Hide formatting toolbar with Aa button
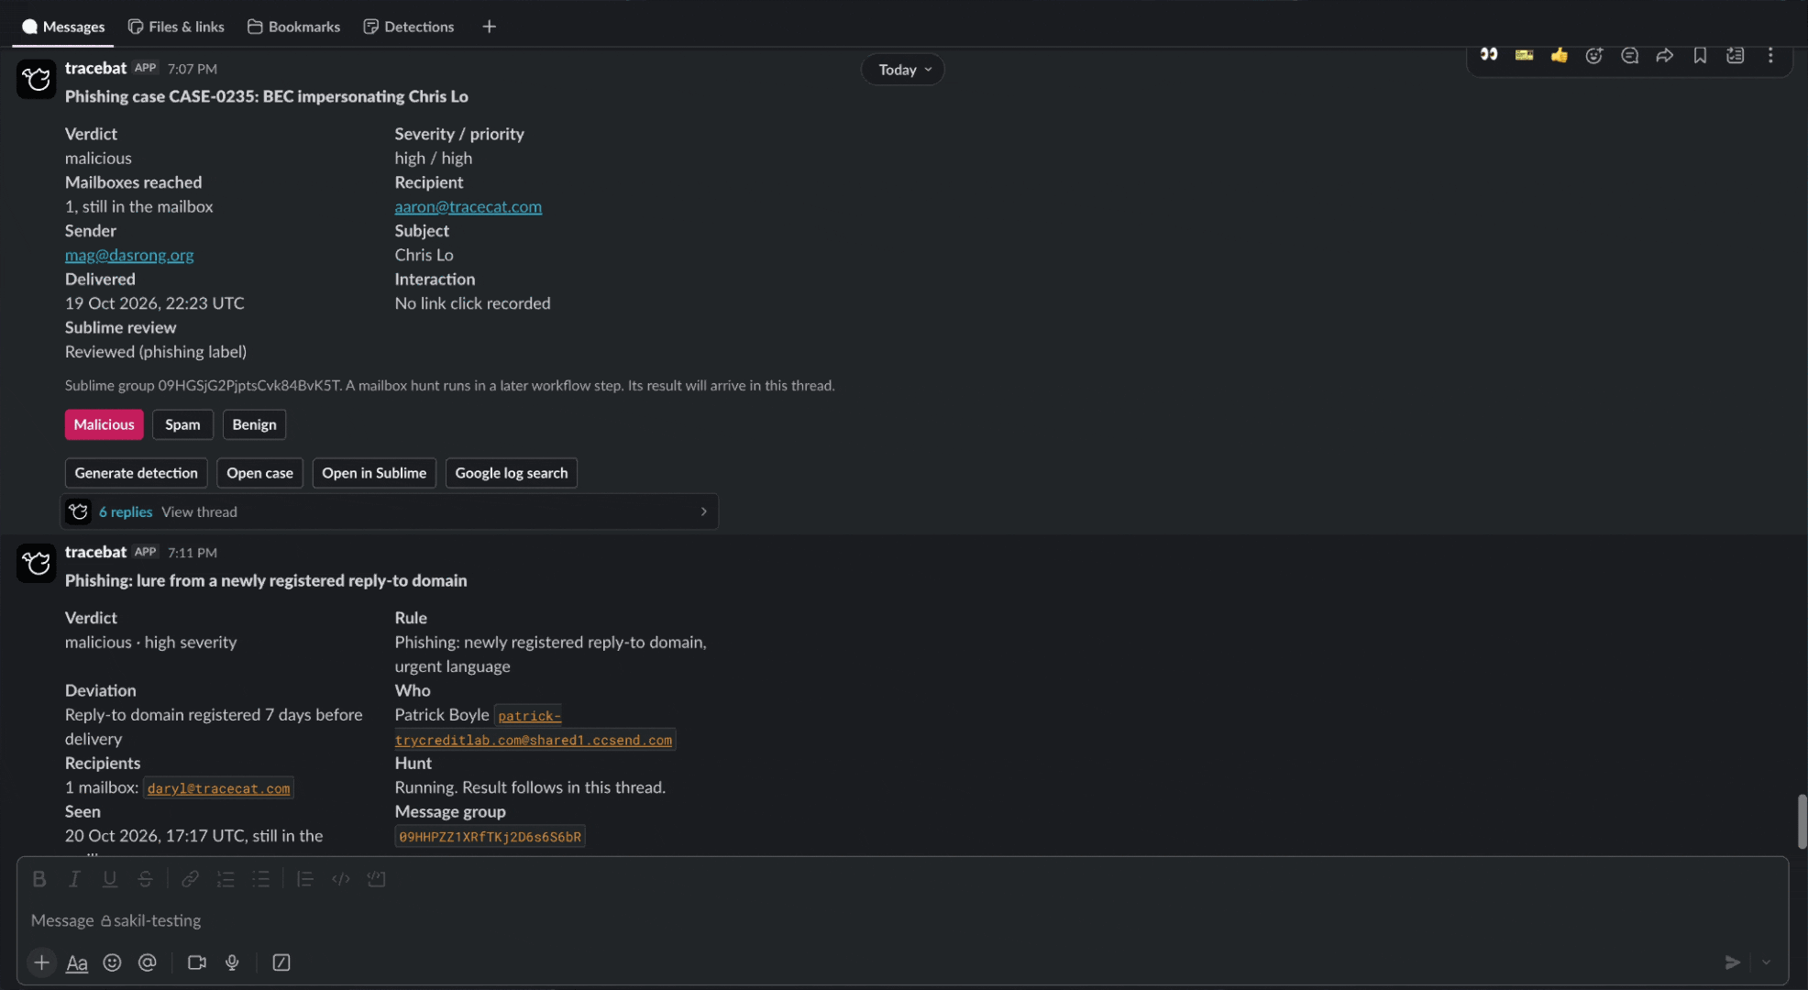The width and height of the screenshot is (1808, 990). tap(77, 962)
